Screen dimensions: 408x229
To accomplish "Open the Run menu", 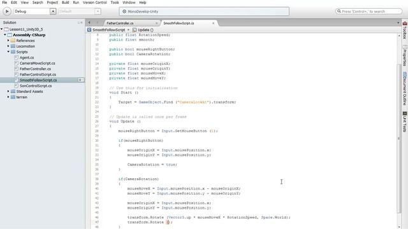I will pos(76,3).
